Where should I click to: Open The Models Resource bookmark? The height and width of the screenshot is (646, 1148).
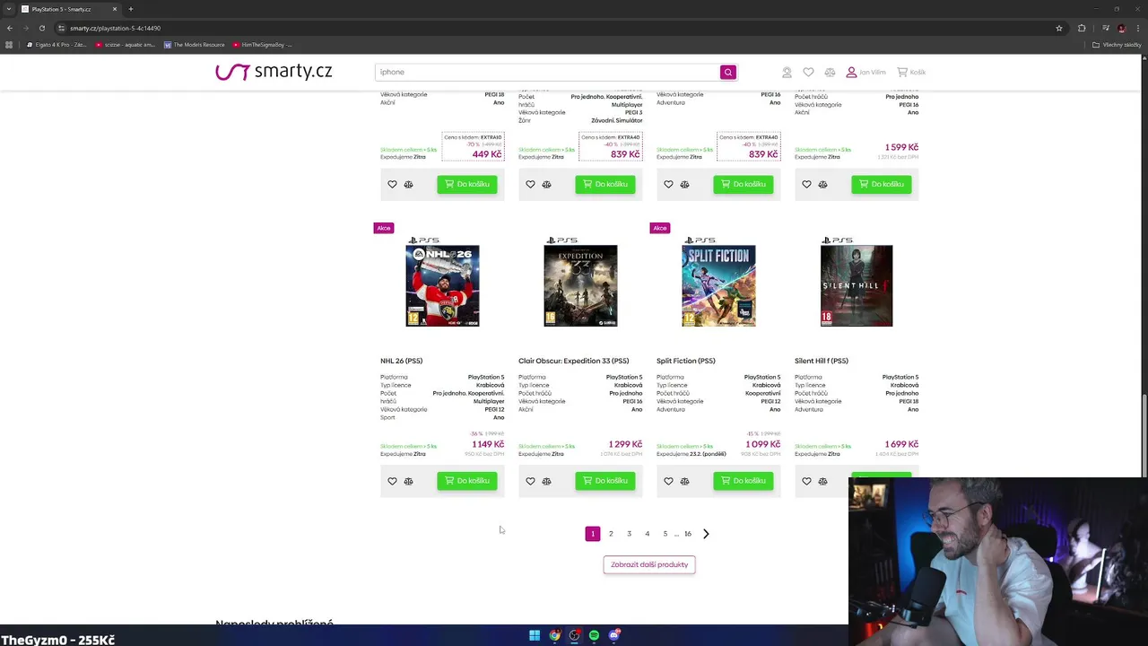(194, 45)
